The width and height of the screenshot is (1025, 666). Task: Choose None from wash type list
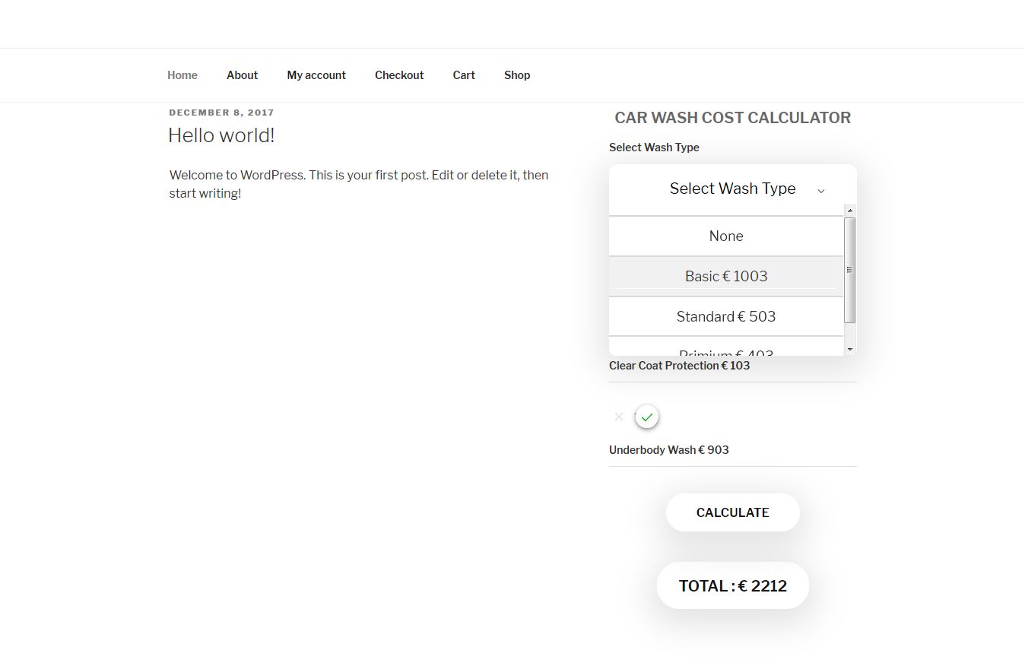[726, 236]
